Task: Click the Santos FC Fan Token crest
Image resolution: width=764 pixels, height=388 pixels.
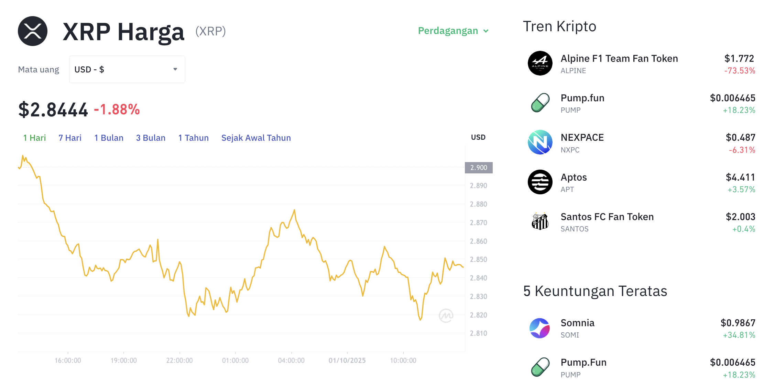Action: point(540,221)
